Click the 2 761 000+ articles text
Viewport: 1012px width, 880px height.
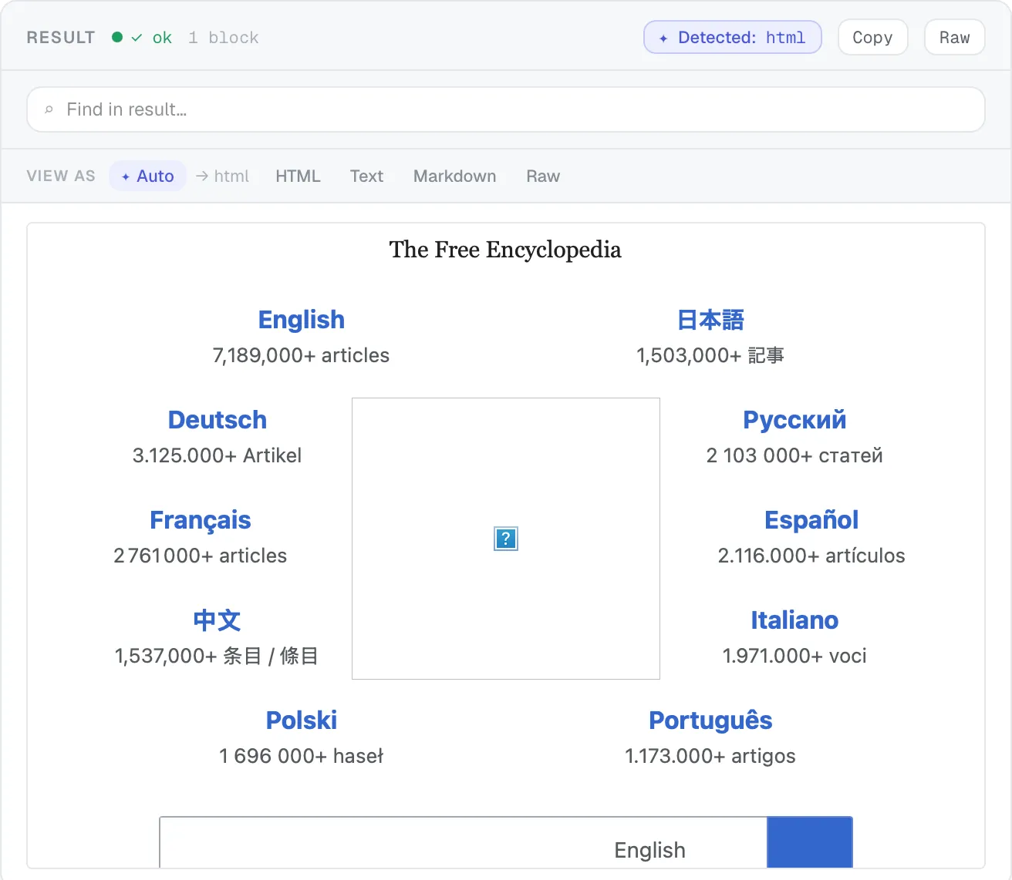pyautogui.click(x=201, y=556)
